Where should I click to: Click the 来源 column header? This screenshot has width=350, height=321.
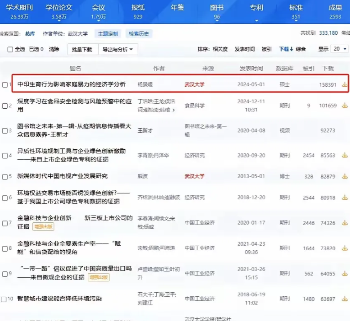click(208, 68)
